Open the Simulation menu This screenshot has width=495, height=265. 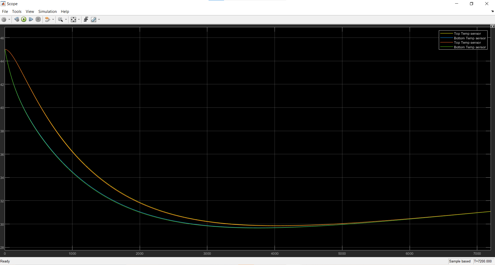click(47, 12)
